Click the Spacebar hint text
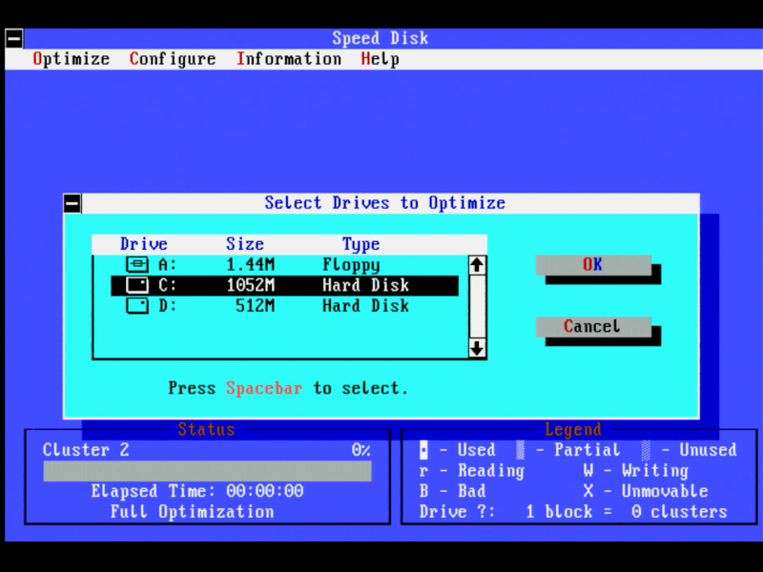763x572 pixels. 264,389
